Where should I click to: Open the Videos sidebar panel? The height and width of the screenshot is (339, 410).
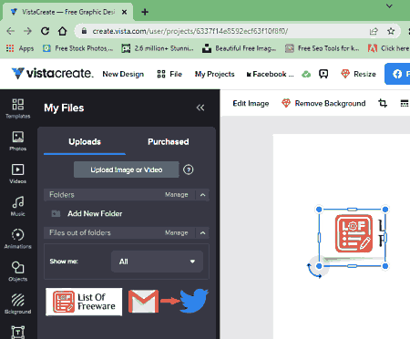(x=17, y=173)
